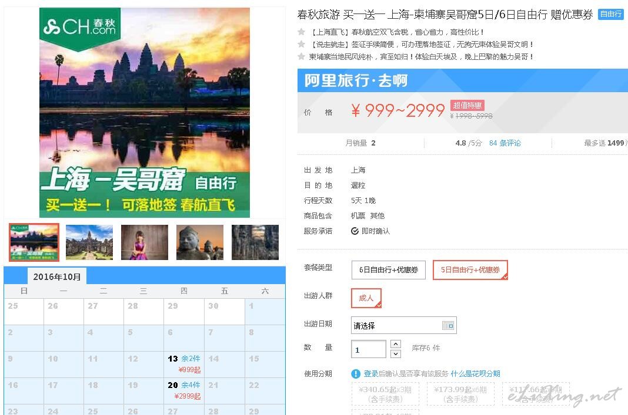Open the 出游日期 请选择 date dropdown
This screenshot has width=628, height=415.
pyautogui.click(x=404, y=325)
